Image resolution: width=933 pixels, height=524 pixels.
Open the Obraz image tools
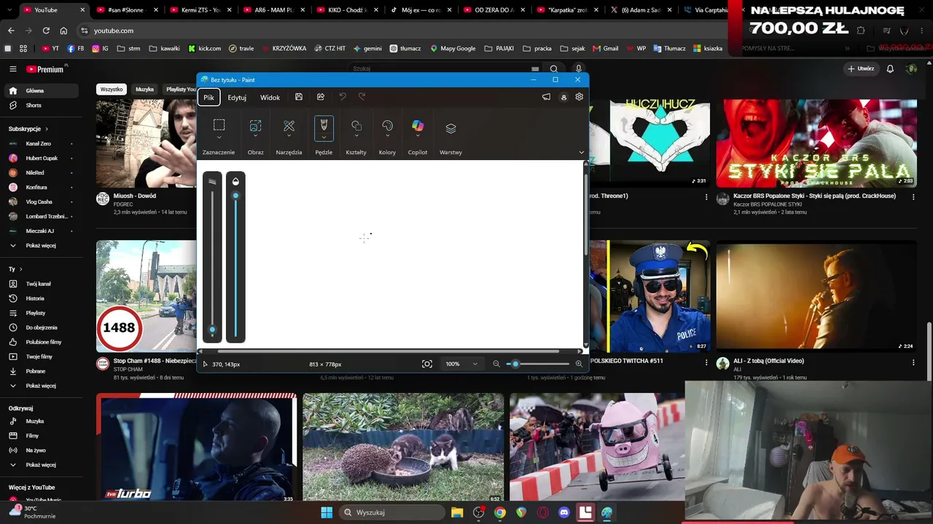point(255,126)
